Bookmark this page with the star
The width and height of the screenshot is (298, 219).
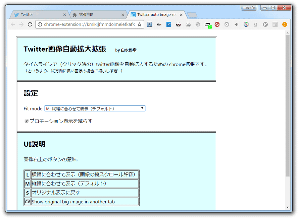tap(140, 24)
